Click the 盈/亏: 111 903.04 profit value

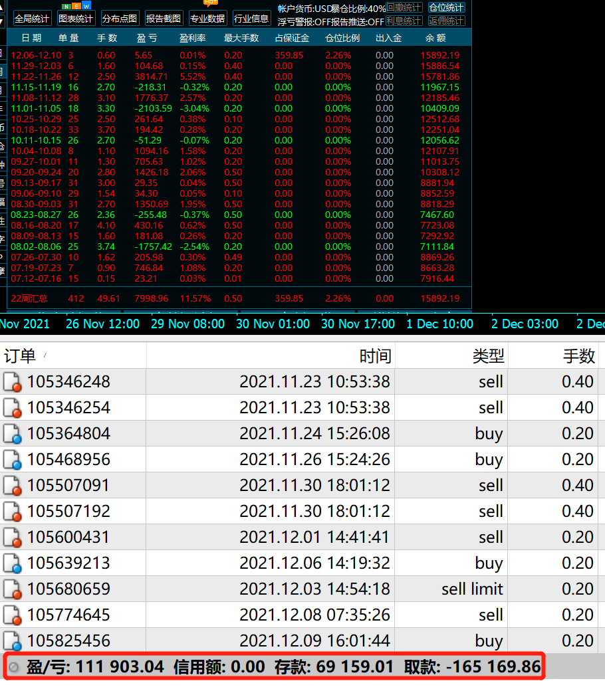95,667
